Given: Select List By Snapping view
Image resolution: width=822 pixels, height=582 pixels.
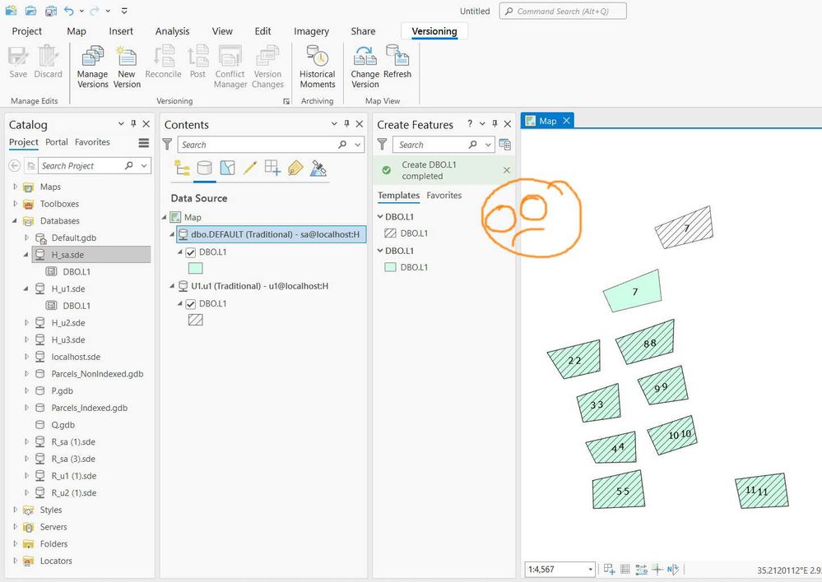Looking at the screenshot, I should tap(272, 169).
